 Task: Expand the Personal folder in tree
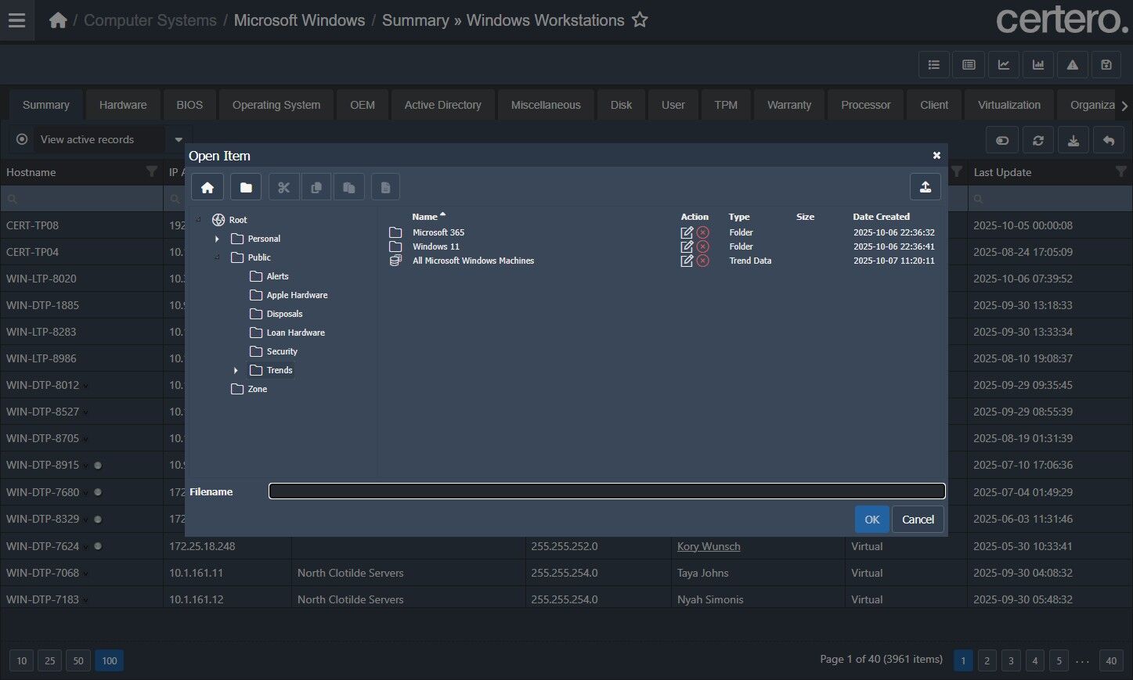click(x=217, y=239)
